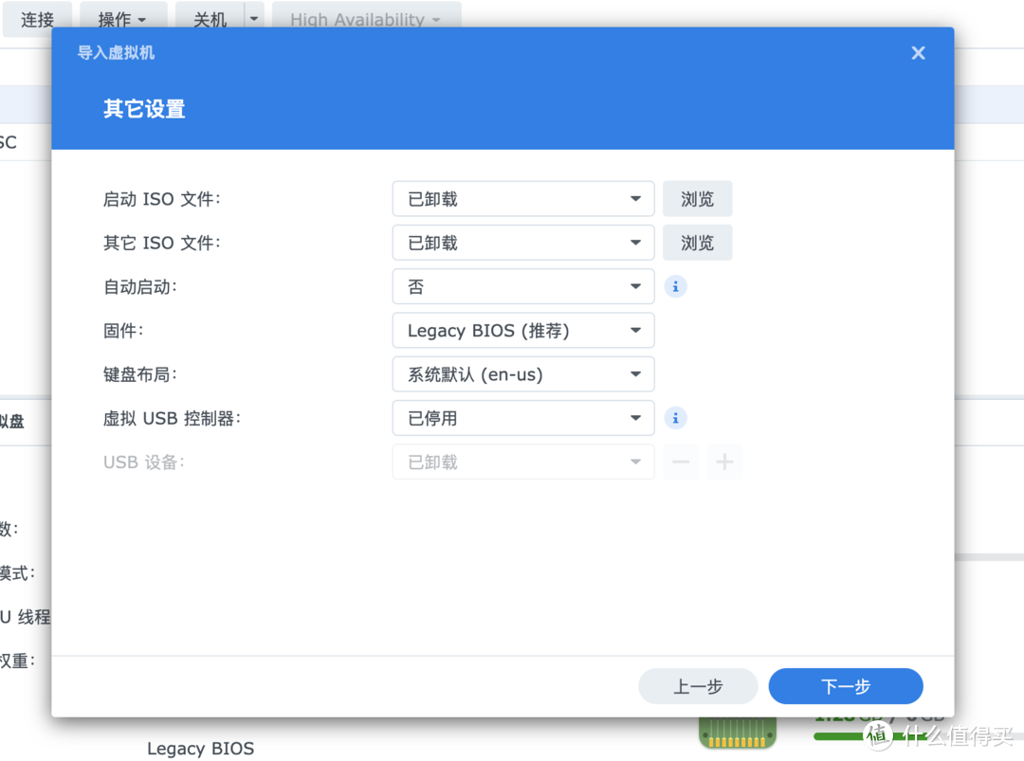Image resolution: width=1024 pixels, height=761 pixels.
Task: Select Legacy BIOS firmware option
Action: point(522,330)
